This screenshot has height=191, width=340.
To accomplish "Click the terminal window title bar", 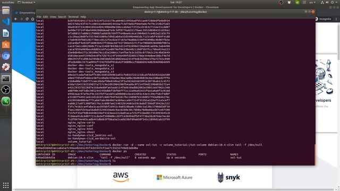I will [176, 12].
